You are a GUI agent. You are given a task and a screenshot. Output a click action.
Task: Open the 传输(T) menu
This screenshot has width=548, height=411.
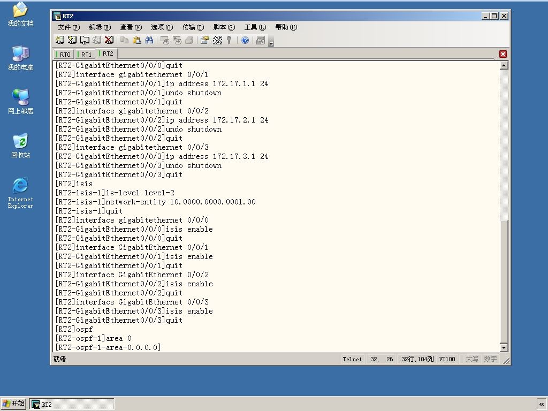pyautogui.click(x=193, y=27)
